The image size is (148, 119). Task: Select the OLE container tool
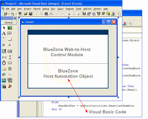(x=4, y=86)
